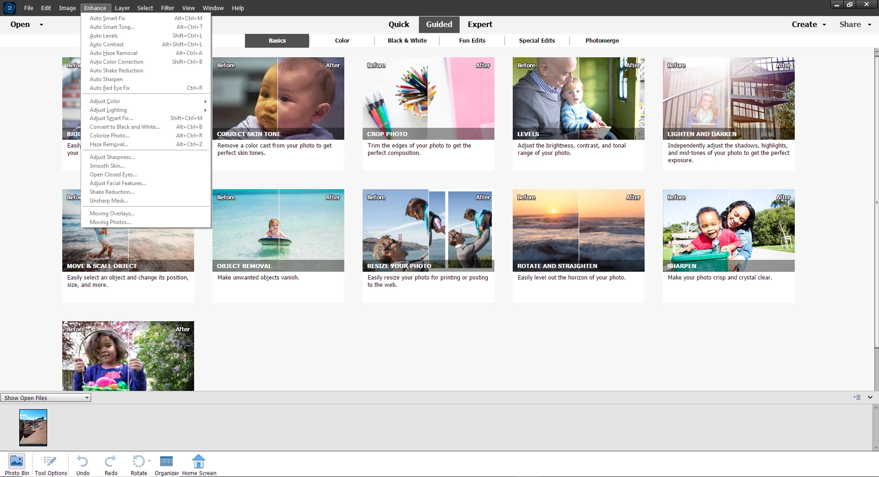Rotate the photo with Rotate icon
The width and height of the screenshot is (879, 477).
coord(138,461)
